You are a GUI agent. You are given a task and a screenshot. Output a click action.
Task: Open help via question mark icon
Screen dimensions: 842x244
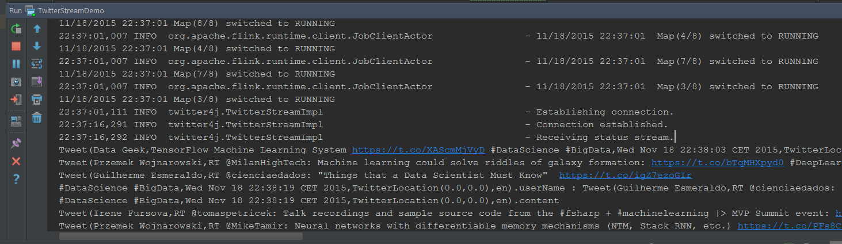click(x=16, y=179)
